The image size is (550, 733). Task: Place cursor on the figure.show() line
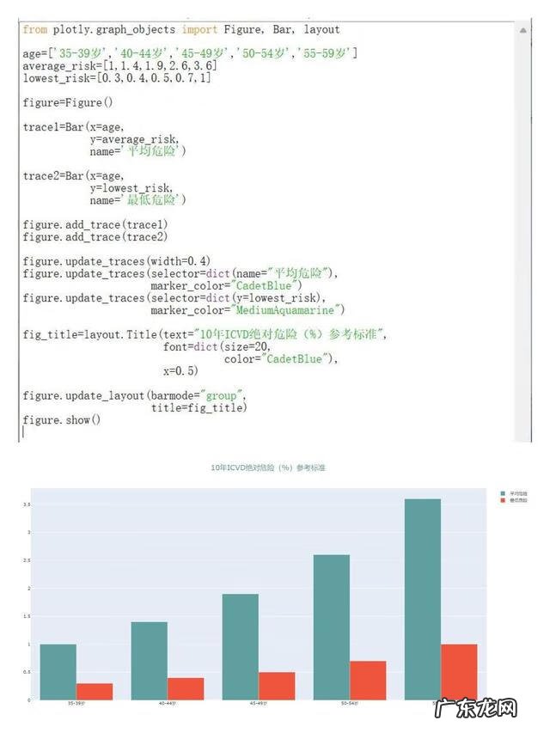(x=62, y=420)
